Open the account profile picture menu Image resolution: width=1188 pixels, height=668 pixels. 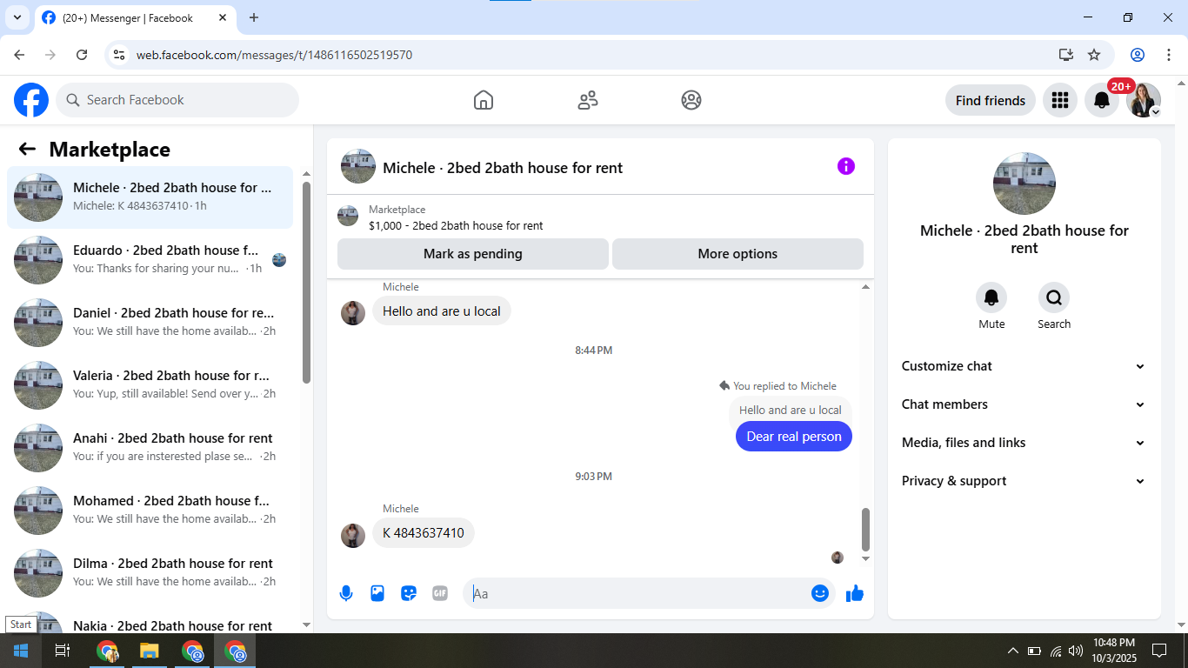coord(1144,100)
